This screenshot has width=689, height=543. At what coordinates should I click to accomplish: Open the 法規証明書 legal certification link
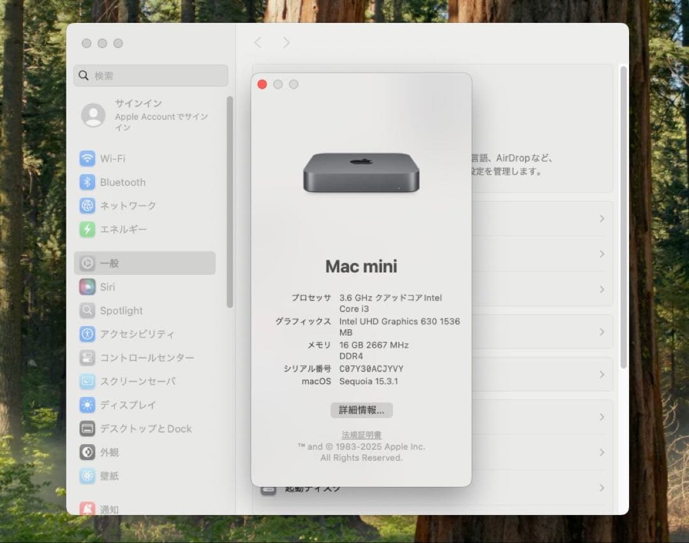[362, 435]
